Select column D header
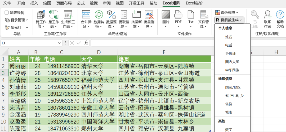Screen dimensions: 286x132 tap(99, 52)
